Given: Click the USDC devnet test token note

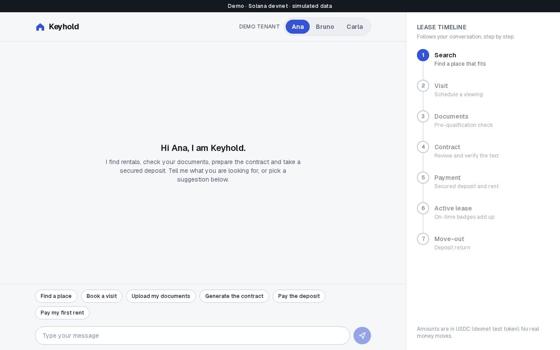Looking at the screenshot, I should pyautogui.click(x=478, y=332).
